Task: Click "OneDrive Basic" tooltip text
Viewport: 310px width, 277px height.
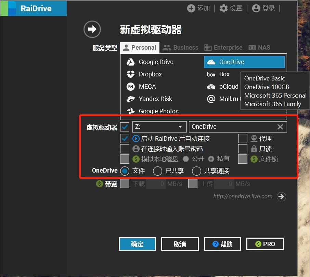Action: point(264,78)
